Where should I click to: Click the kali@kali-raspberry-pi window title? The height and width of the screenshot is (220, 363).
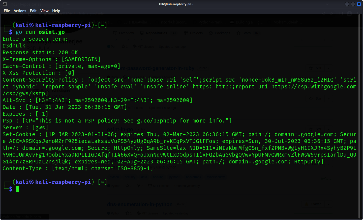pos(176,4)
